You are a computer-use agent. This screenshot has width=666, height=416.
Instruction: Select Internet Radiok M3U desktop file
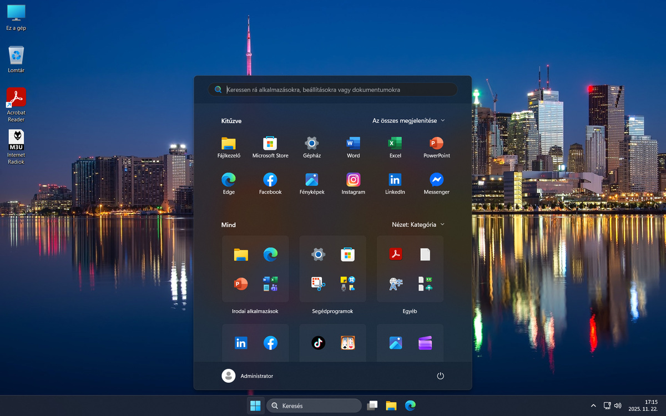click(x=16, y=147)
